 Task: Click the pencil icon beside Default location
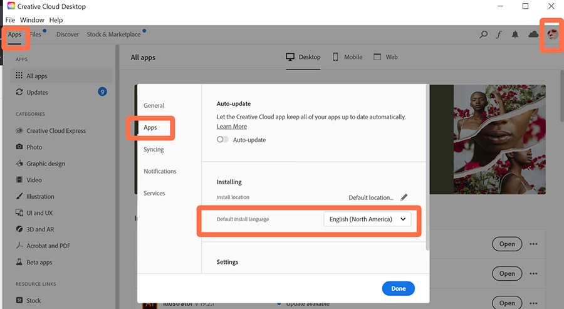(x=404, y=197)
